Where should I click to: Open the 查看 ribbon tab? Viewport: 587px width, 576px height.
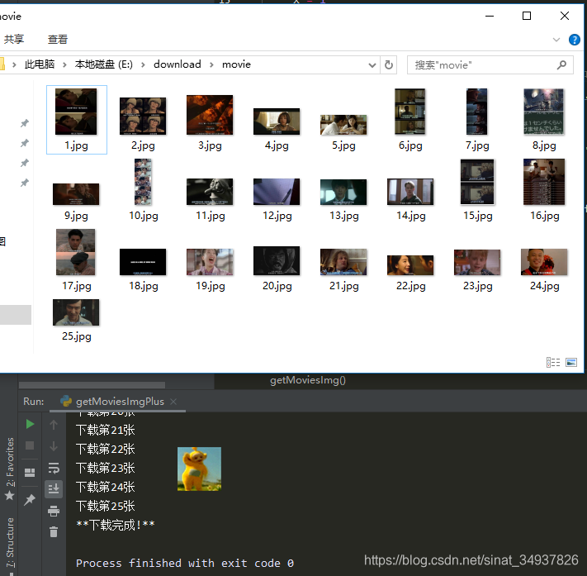click(x=57, y=39)
